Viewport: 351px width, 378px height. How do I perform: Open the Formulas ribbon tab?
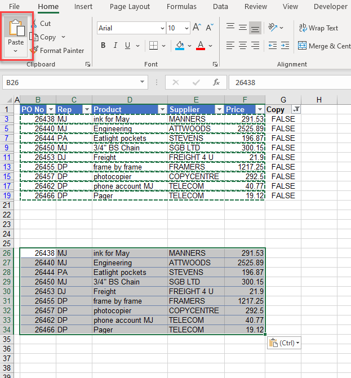point(181,7)
